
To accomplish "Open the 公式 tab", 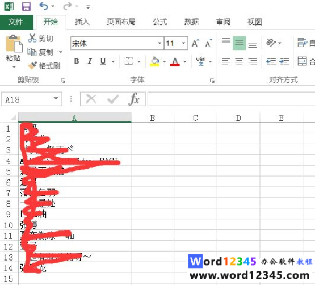I will (x=160, y=22).
